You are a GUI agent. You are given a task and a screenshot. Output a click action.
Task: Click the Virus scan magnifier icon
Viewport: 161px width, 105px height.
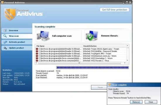(x=5, y=36)
